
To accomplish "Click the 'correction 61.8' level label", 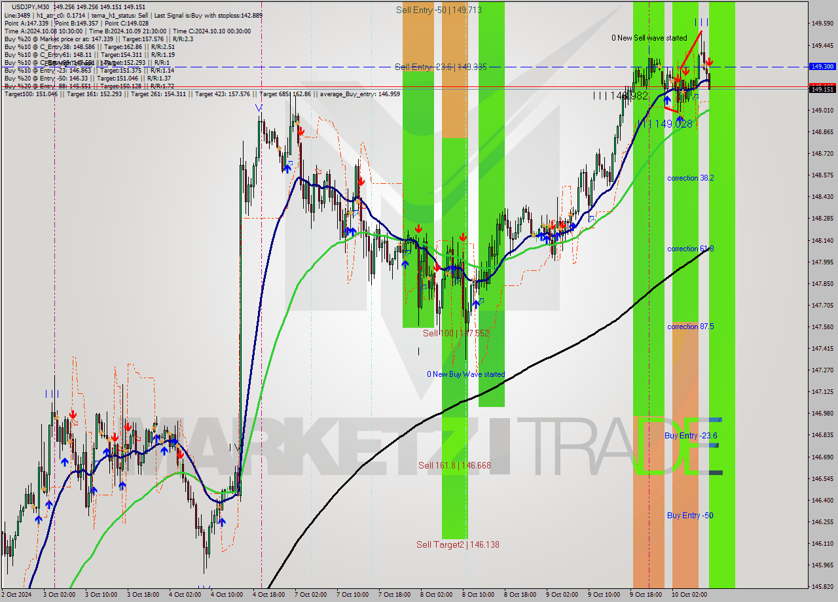I will click(x=690, y=249).
